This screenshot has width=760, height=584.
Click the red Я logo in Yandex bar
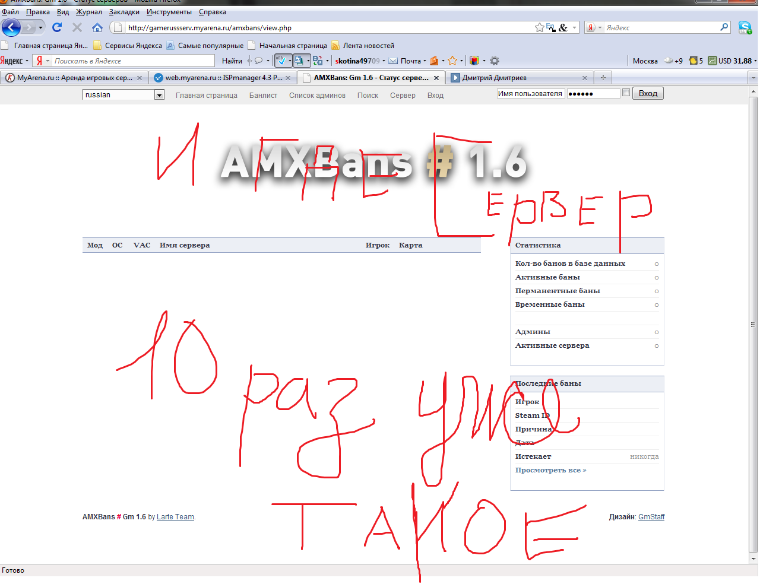[39, 61]
